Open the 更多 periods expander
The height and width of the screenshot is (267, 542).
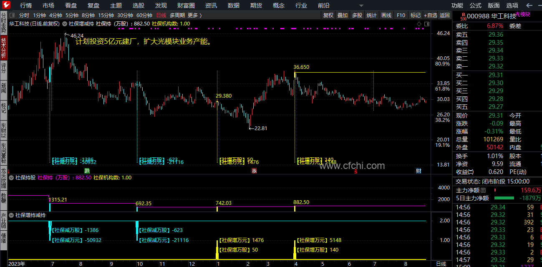click(195, 15)
